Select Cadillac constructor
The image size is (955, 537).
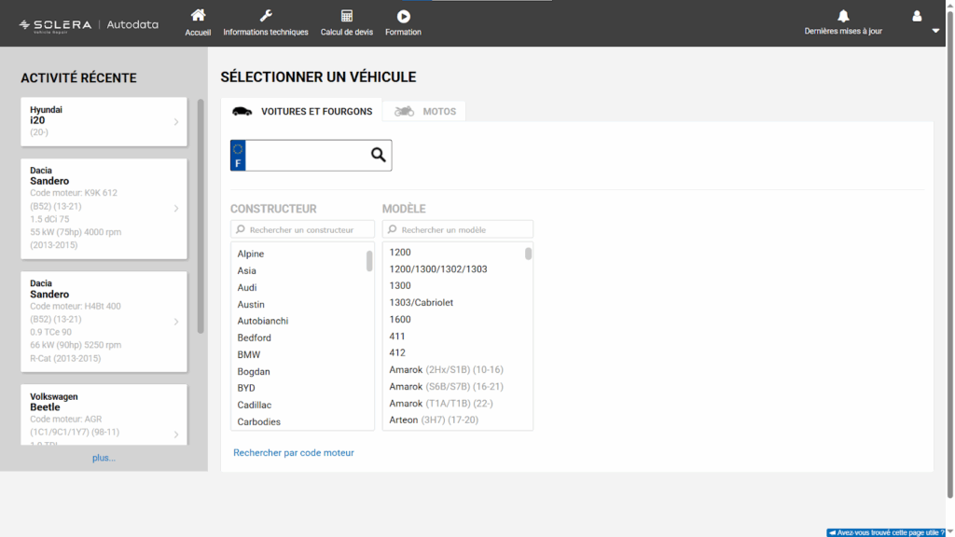254,405
